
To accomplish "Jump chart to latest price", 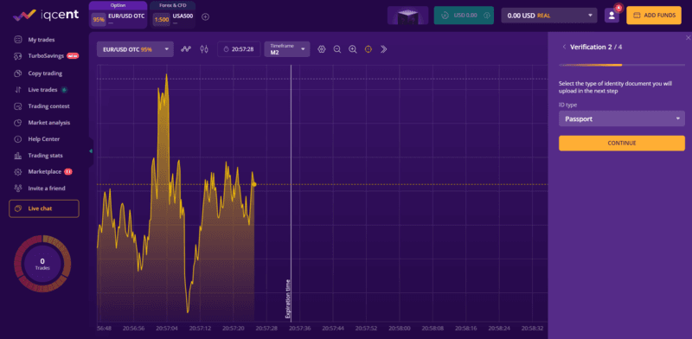I will [x=383, y=49].
